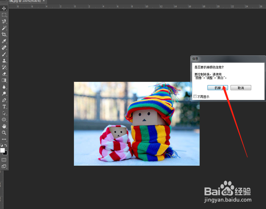Check the 不再显示 checkbox
Image resolution: width=266 pixels, height=209 pixels.
(x=195, y=97)
